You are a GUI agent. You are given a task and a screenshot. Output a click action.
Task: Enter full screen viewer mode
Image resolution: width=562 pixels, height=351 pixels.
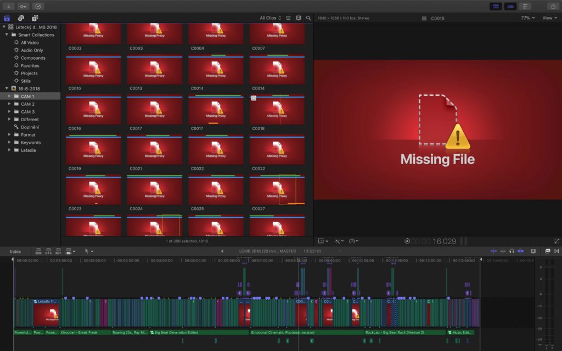[557, 241]
